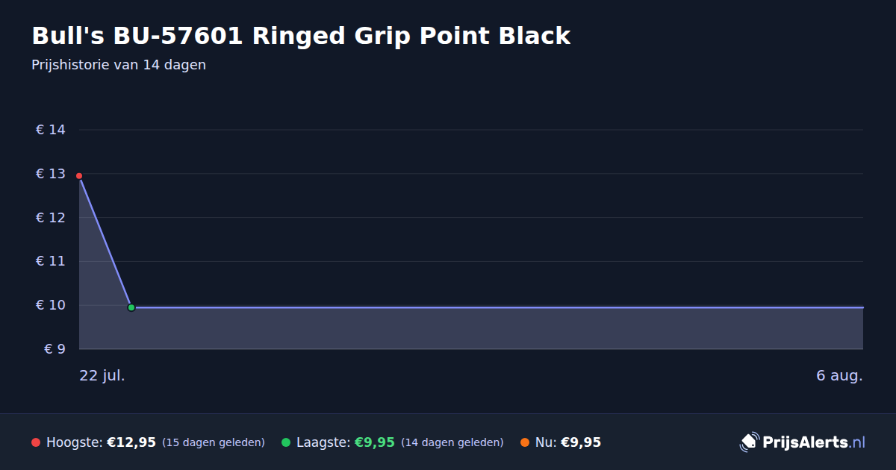Image resolution: width=896 pixels, height=470 pixels.
Task: Select the € 11 axis label
Action: pos(51,261)
